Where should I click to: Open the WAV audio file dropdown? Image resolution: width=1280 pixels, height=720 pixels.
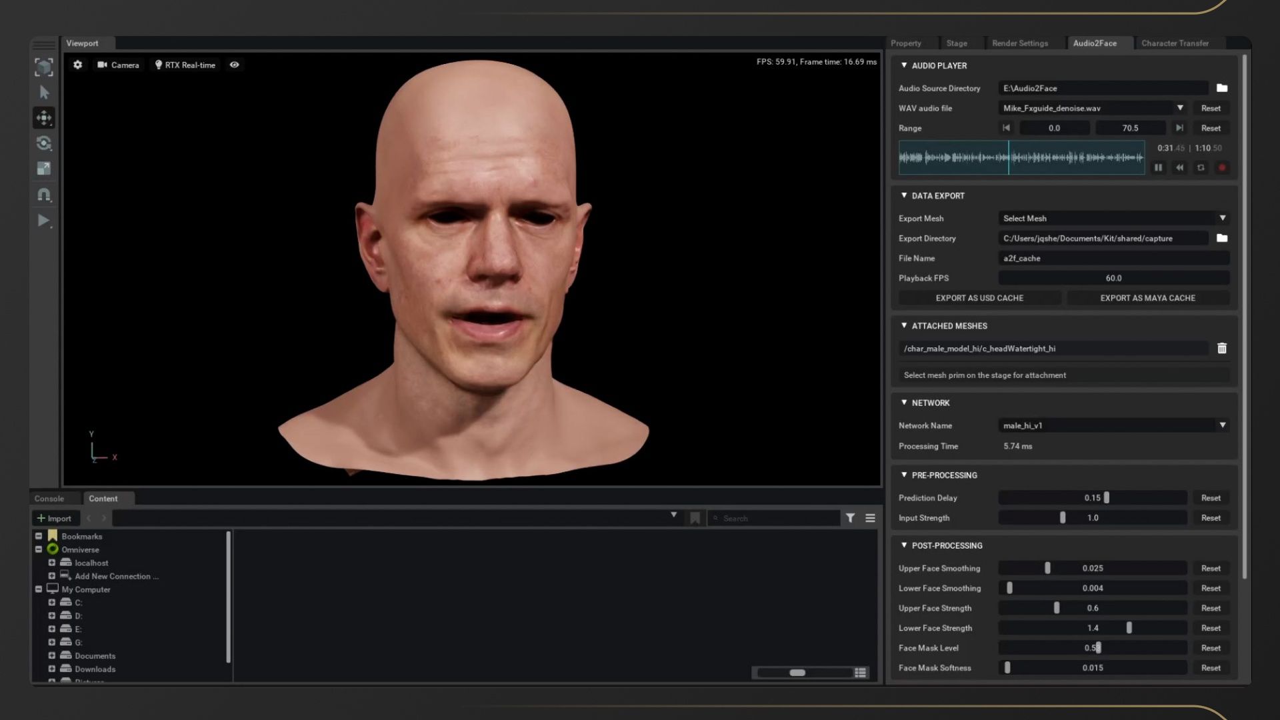[x=1180, y=108]
